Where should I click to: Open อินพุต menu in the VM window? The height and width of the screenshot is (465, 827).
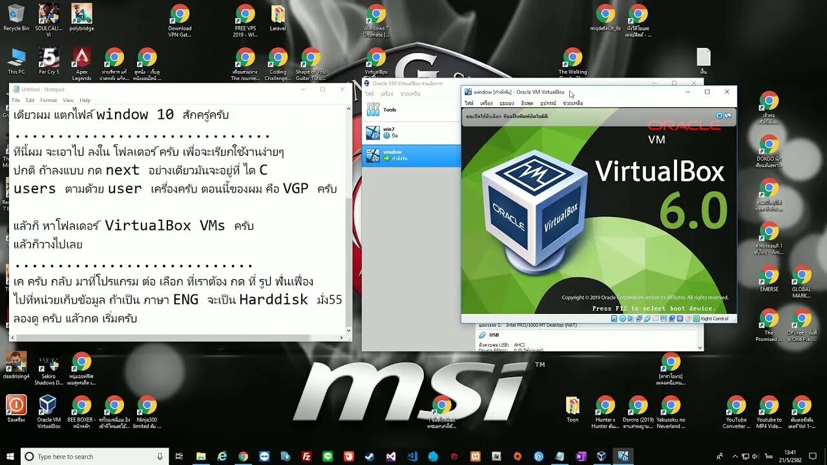click(x=527, y=103)
